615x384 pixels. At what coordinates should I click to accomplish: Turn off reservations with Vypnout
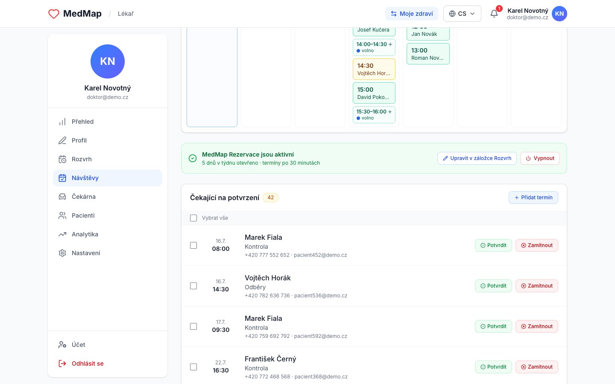click(x=540, y=158)
